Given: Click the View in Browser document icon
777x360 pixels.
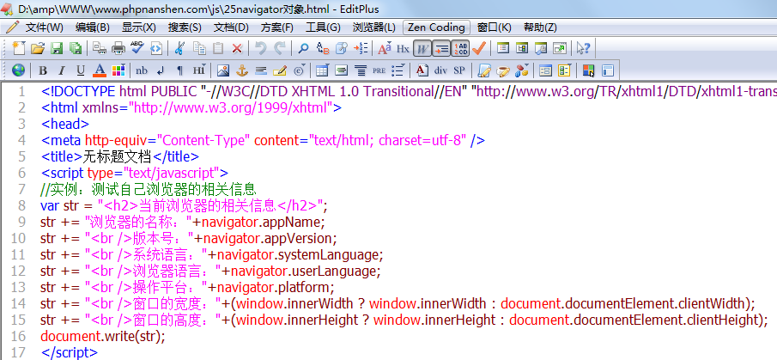Looking at the screenshot, I should 156,48.
